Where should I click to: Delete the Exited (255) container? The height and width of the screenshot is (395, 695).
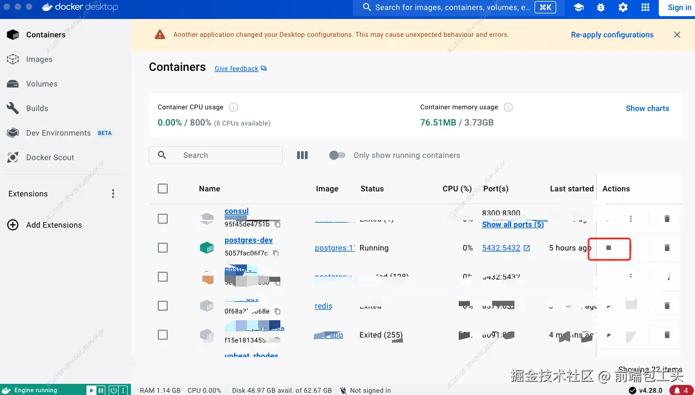(x=667, y=335)
